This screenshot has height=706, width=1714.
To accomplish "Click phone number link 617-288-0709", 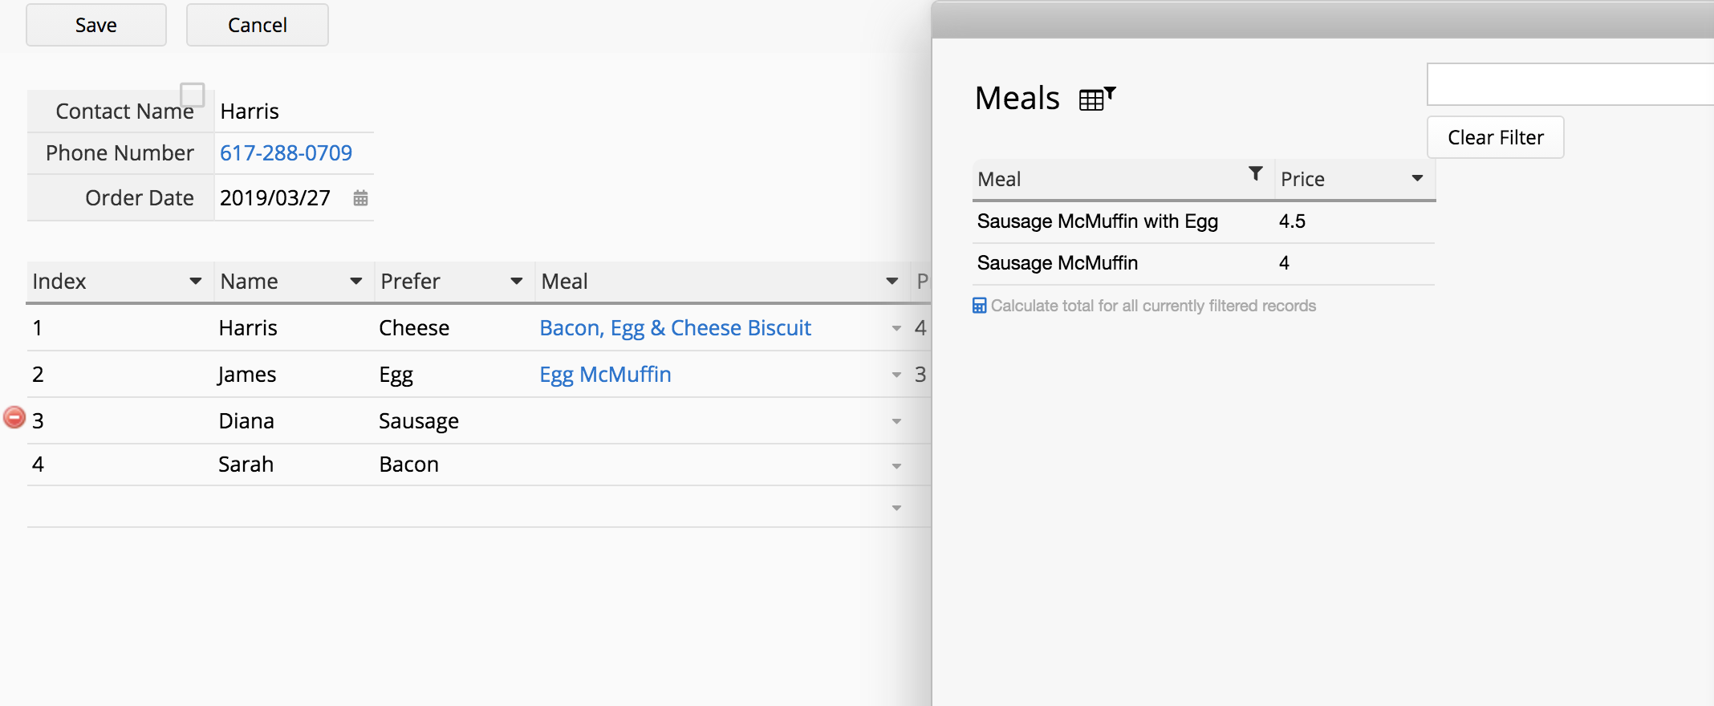I will pos(286,153).
